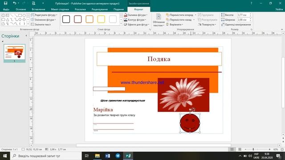Open File Explorer from the taskbar
285x160 pixels.
(97, 156)
